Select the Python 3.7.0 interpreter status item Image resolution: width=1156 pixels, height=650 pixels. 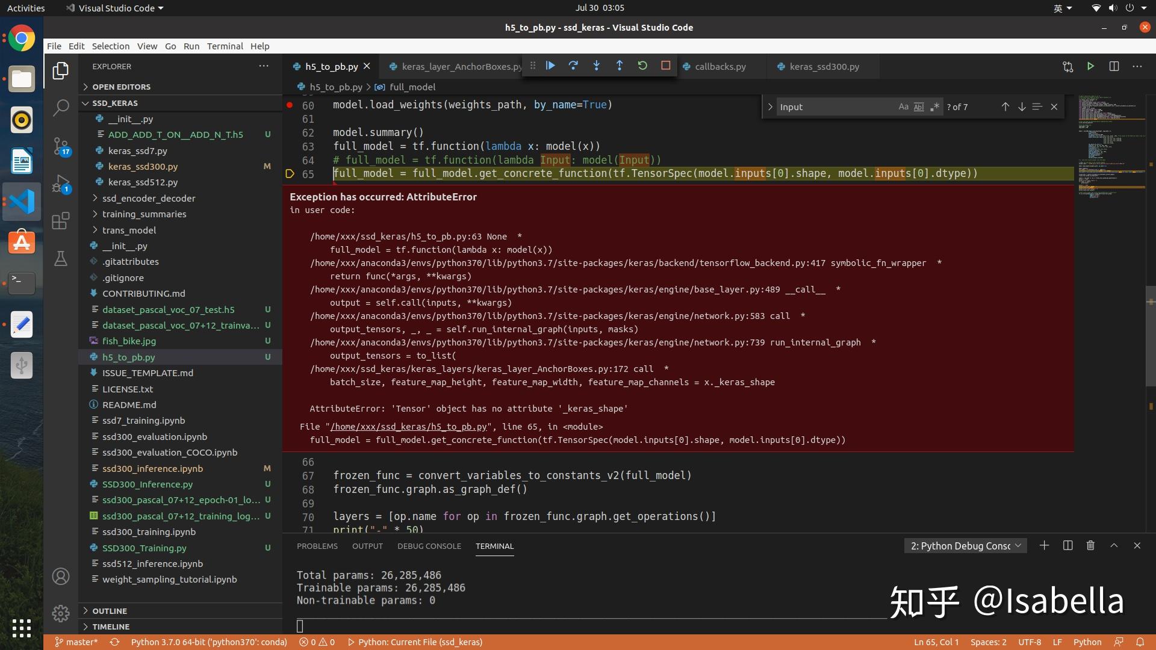(x=209, y=642)
